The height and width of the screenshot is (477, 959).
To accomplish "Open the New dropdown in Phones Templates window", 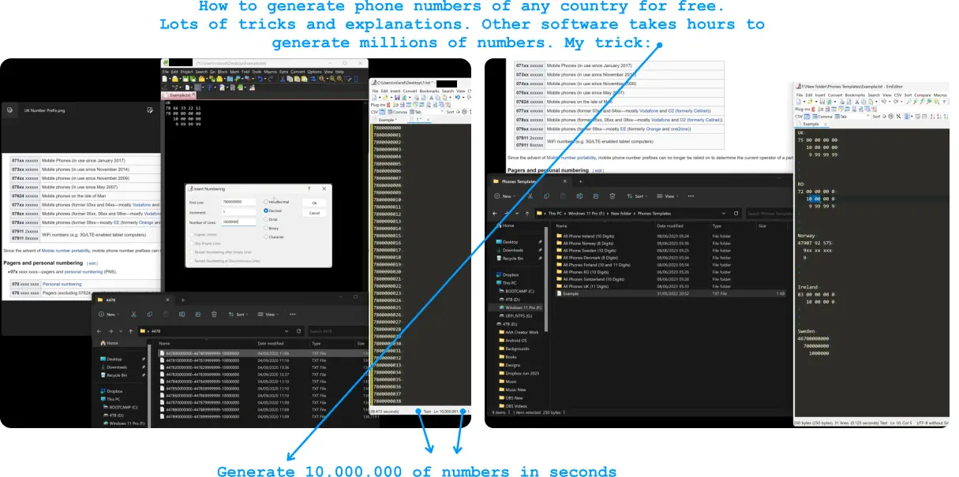I will point(506,196).
